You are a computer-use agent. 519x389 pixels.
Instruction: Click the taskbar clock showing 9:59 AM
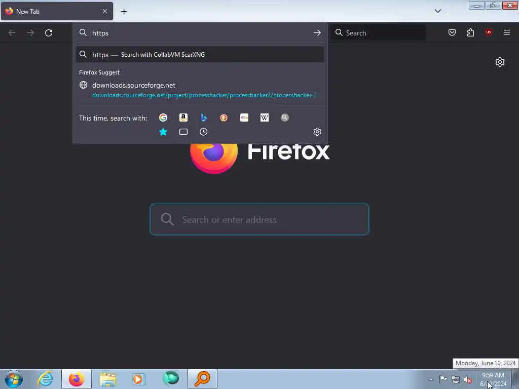pos(493,379)
